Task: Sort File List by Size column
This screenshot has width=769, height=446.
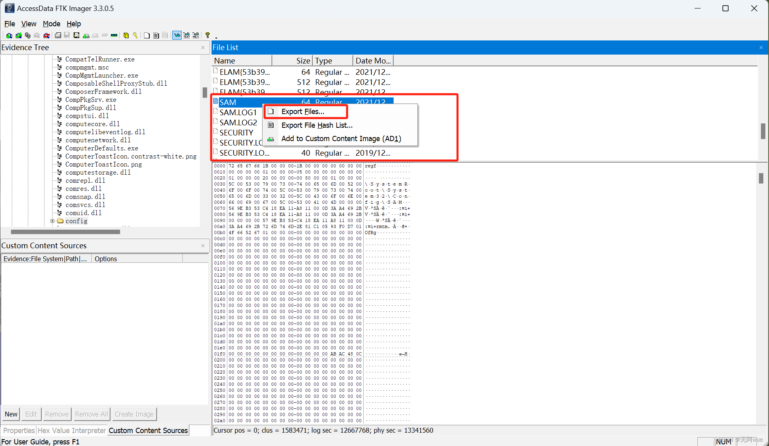Action: pos(292,61)
